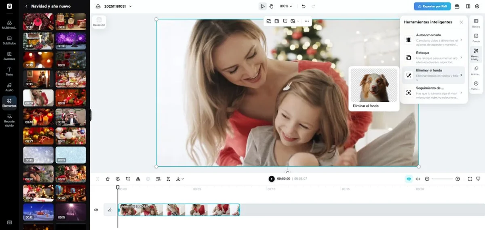The height and width of the screenshot is (230, 485).
Task: Mute the video track audio
Action: tap(96, 210)
